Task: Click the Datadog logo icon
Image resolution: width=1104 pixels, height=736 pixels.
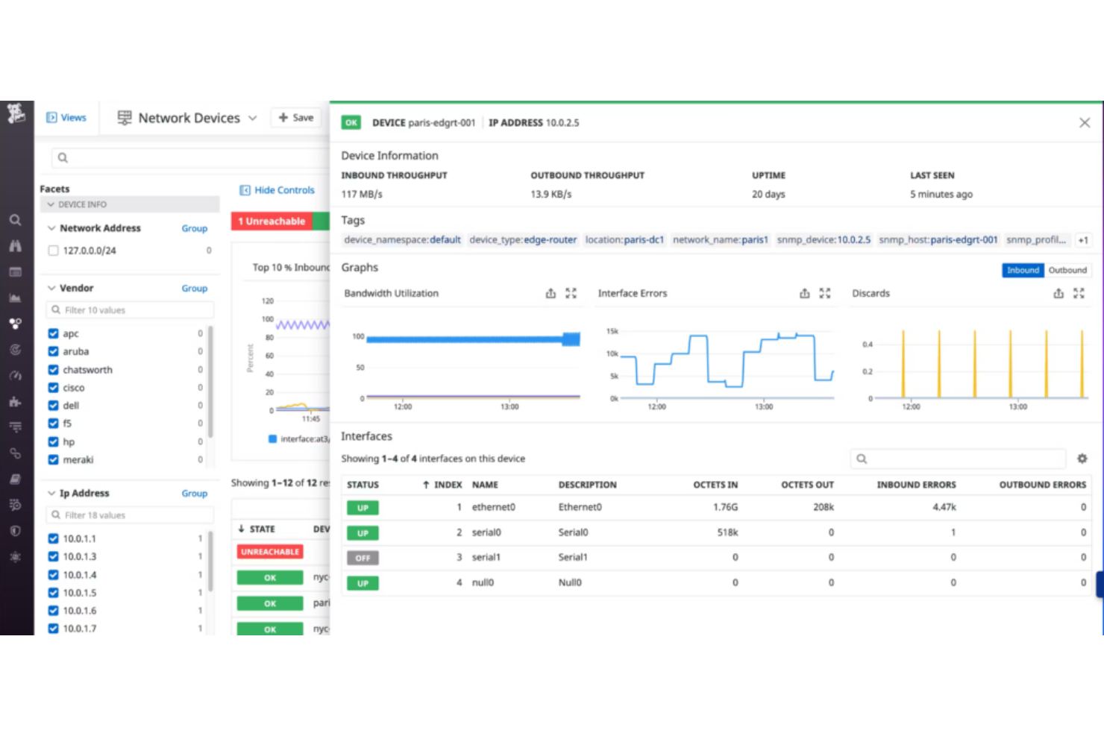Action: [x=16, y=113]
